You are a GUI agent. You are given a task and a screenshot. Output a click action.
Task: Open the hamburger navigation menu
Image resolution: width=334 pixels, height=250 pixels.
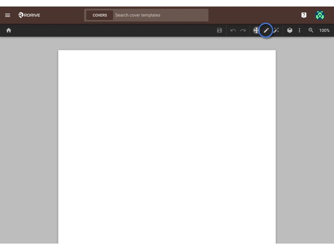pos(8,15)
